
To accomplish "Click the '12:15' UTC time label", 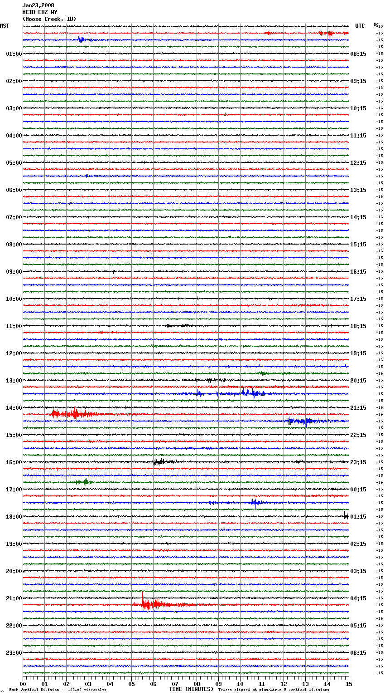I will tap(358, 163).
